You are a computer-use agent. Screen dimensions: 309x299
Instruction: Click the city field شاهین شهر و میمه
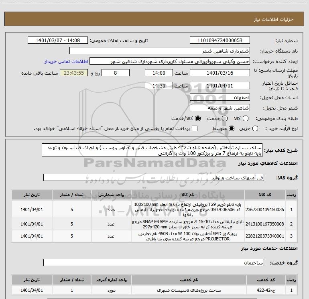(x=220, y=108)
